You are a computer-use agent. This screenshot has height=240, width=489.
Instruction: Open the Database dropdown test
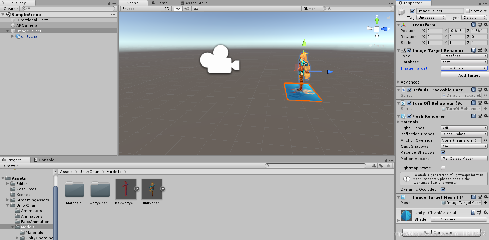click(x=464, y=62)
